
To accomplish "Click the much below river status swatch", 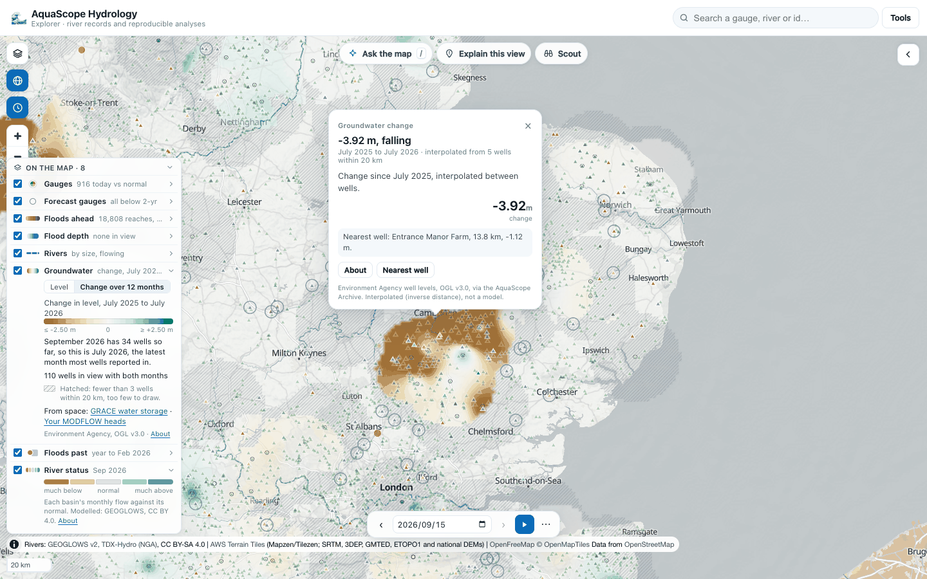I will tap(56, 482).
